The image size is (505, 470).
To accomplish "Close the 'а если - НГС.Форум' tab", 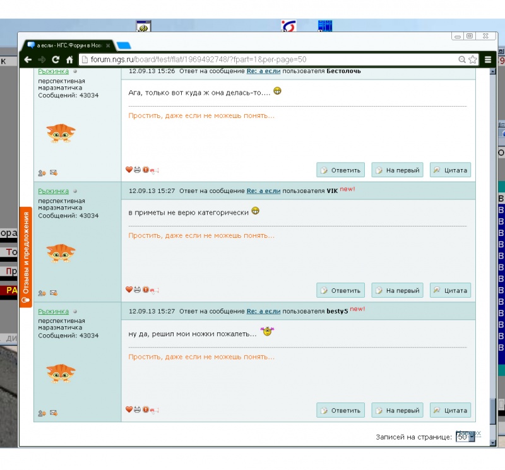I will coord(108,45).
